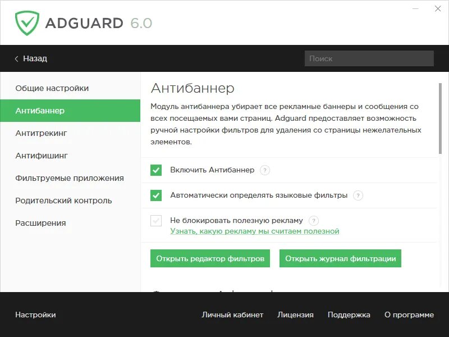This screenshot has width=449, height=337.
Task: Follow link Узнать, какую рекламу мы считаем полезной
Action: [x=255, y=231]
